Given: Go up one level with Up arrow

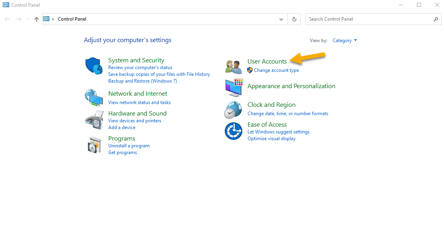Looking at the screenshot, I should (x=37, y=19).
